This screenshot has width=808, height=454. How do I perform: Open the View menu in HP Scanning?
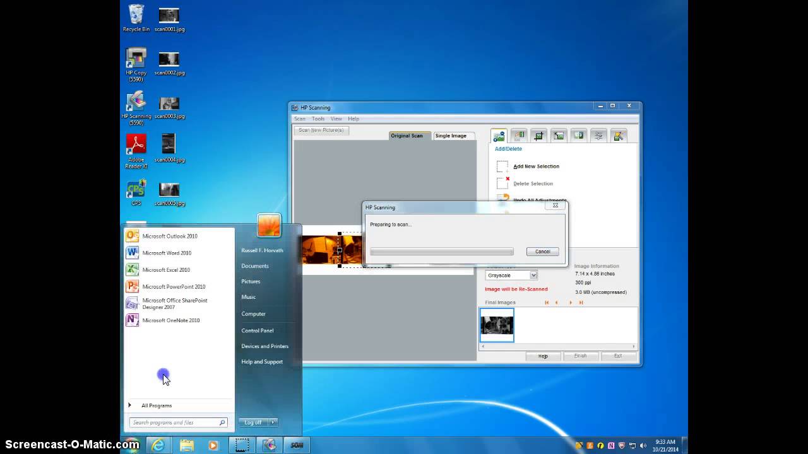click(336, 119)
